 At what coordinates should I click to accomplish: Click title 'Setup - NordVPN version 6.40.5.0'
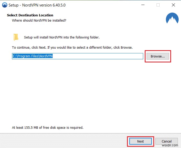coord(37,5)
